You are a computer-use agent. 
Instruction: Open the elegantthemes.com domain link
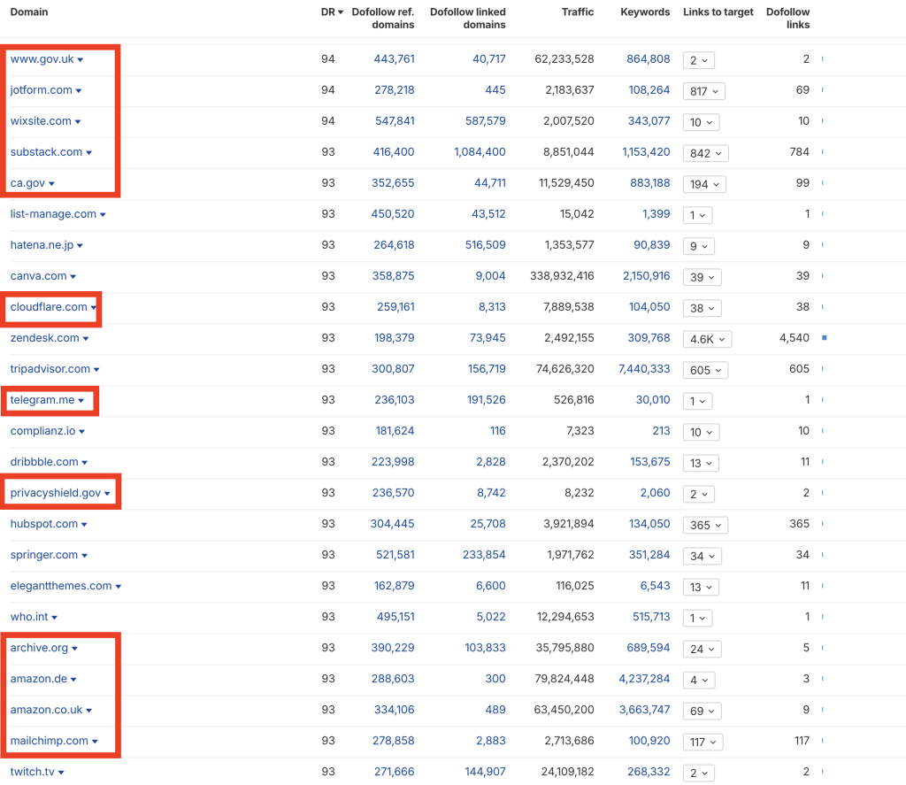point(61,586)
